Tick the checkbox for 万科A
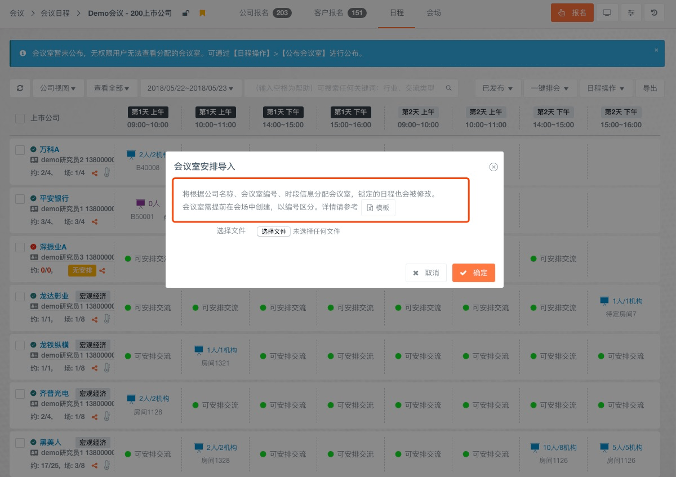 pos(20,150)
